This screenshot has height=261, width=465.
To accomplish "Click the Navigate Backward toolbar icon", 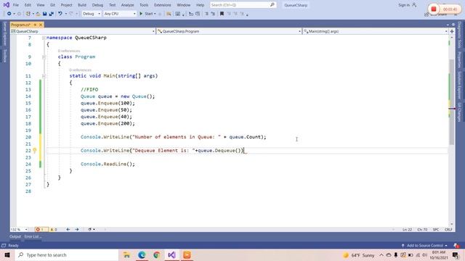I will pos(9,14).
